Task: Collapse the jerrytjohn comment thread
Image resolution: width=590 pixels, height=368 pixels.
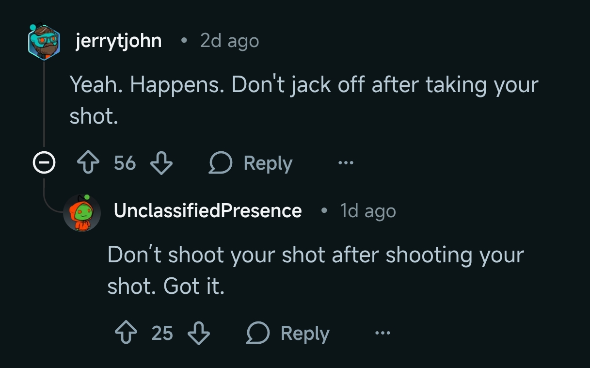Action: pos(44,163)
